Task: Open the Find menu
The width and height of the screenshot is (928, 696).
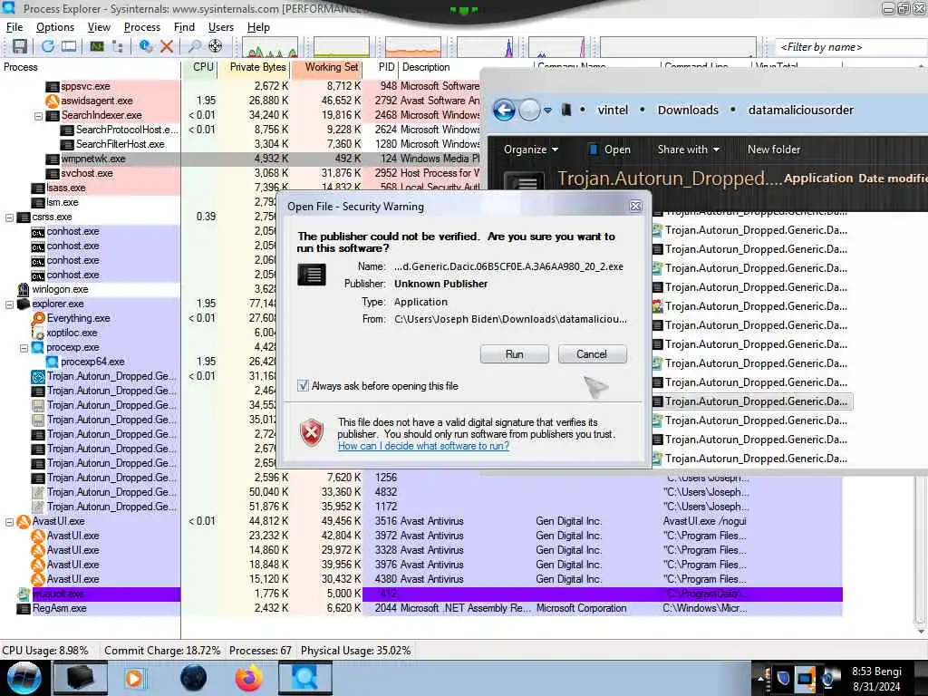Action: 184,27
